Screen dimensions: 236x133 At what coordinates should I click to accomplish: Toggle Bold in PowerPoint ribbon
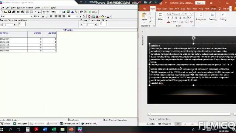[x=169, y=18]
